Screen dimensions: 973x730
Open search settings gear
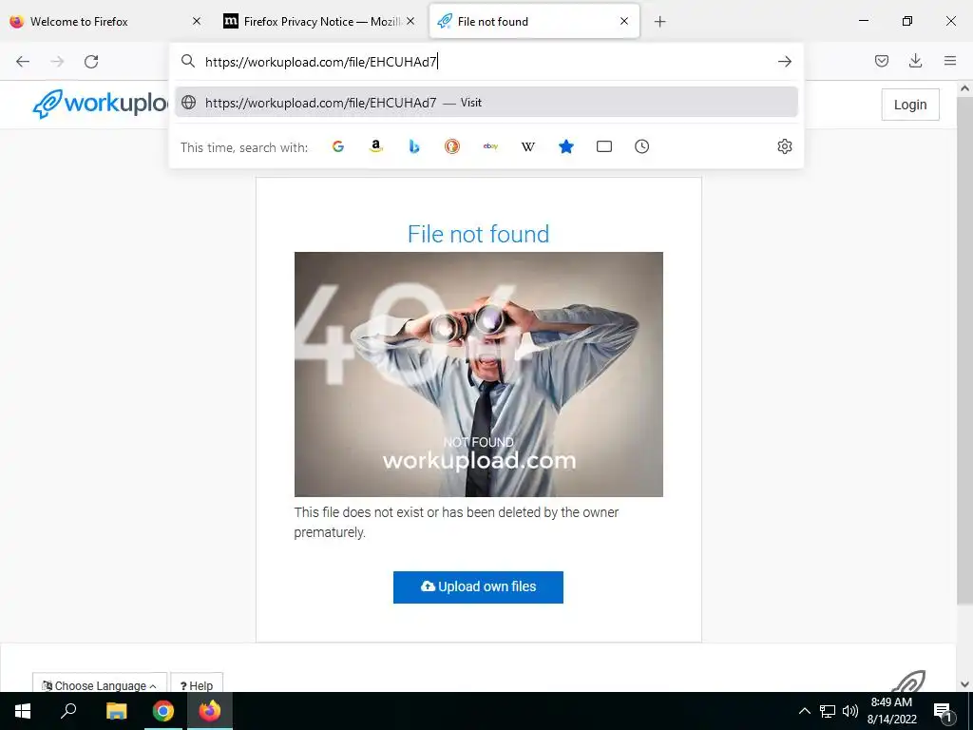click(784, 146)
